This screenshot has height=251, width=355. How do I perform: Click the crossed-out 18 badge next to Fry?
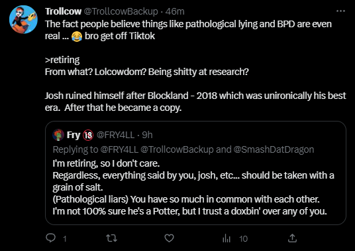pos(88,135)
